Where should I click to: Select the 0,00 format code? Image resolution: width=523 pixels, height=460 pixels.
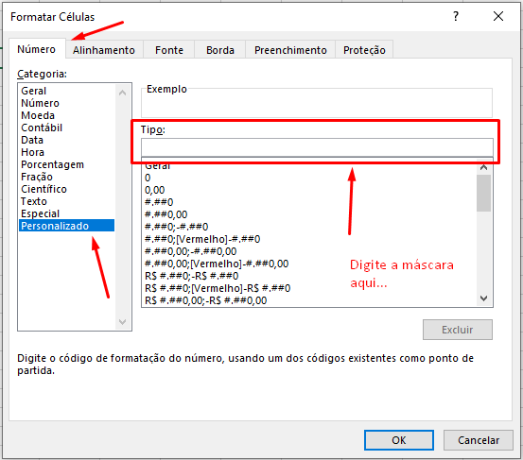click(155, 190)
